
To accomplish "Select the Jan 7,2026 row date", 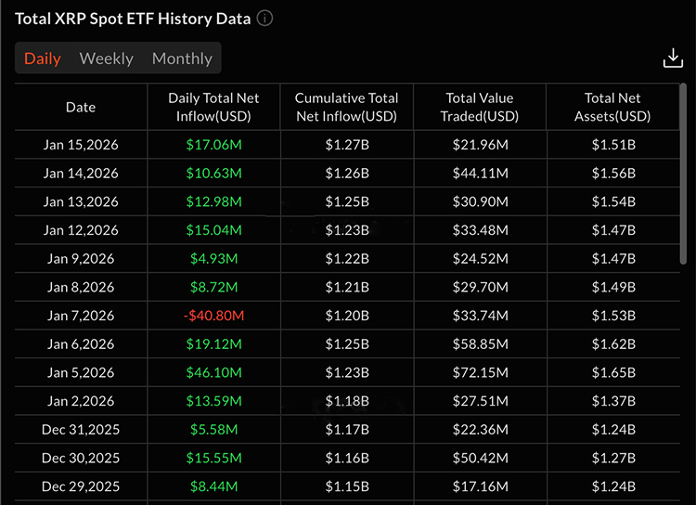I will coord(81,316).
